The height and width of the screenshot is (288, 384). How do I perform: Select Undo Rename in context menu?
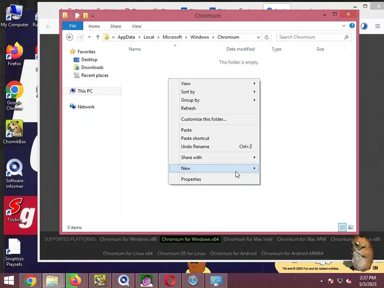214,147
